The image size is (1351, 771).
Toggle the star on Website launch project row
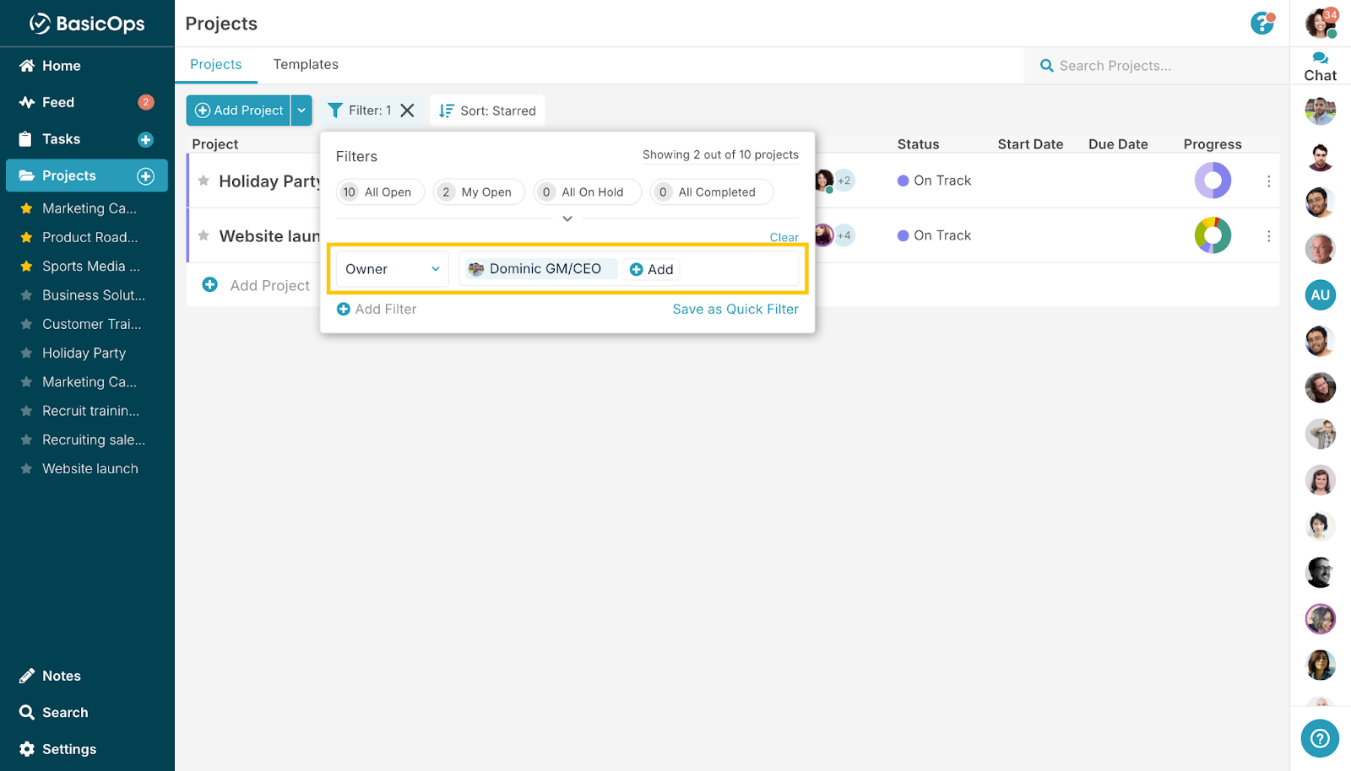click(x=203, y=235)
